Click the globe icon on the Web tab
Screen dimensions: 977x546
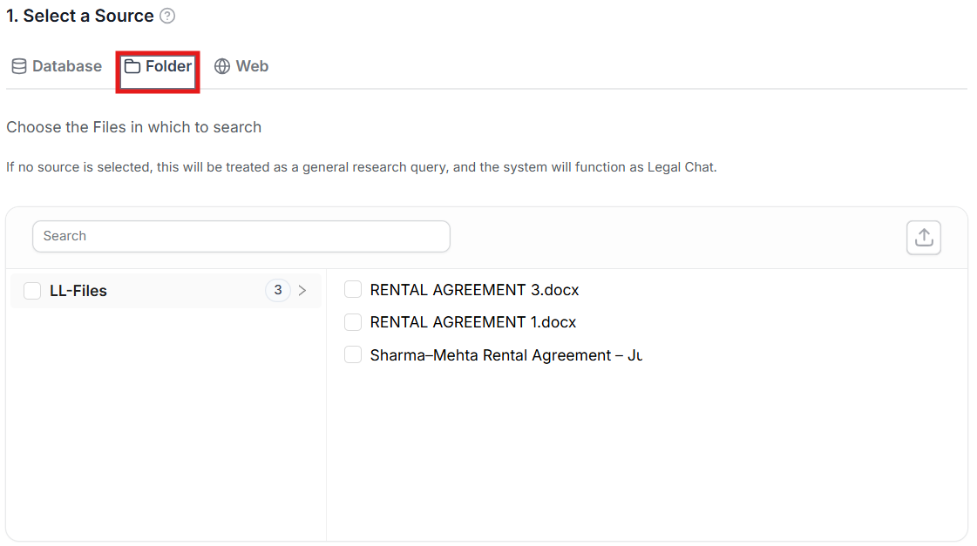point(222,66)
